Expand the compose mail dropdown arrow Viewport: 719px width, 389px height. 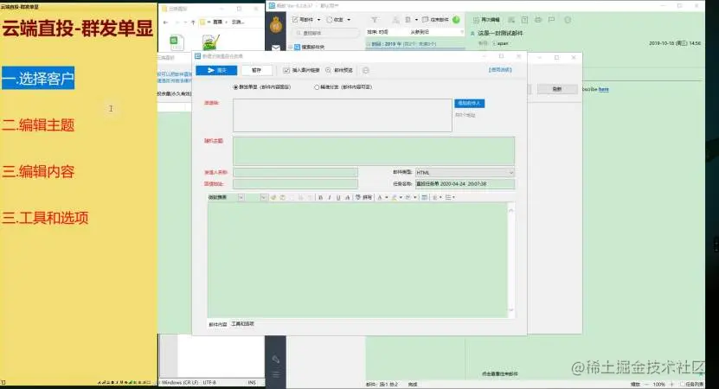click(319, 20)
